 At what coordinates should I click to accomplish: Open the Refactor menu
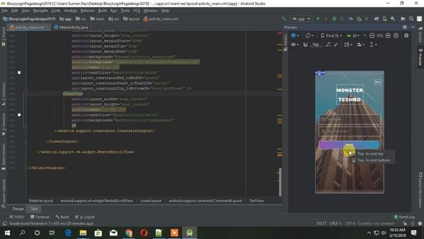click(87, 11)
